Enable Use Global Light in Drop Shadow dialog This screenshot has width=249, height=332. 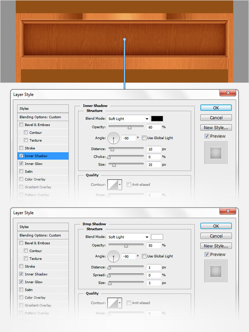click(144, 256)
